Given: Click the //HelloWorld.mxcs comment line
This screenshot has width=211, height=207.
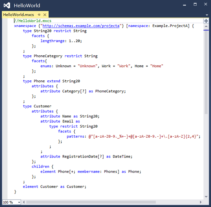Looking at the screenshot, I should coord(33,21).
